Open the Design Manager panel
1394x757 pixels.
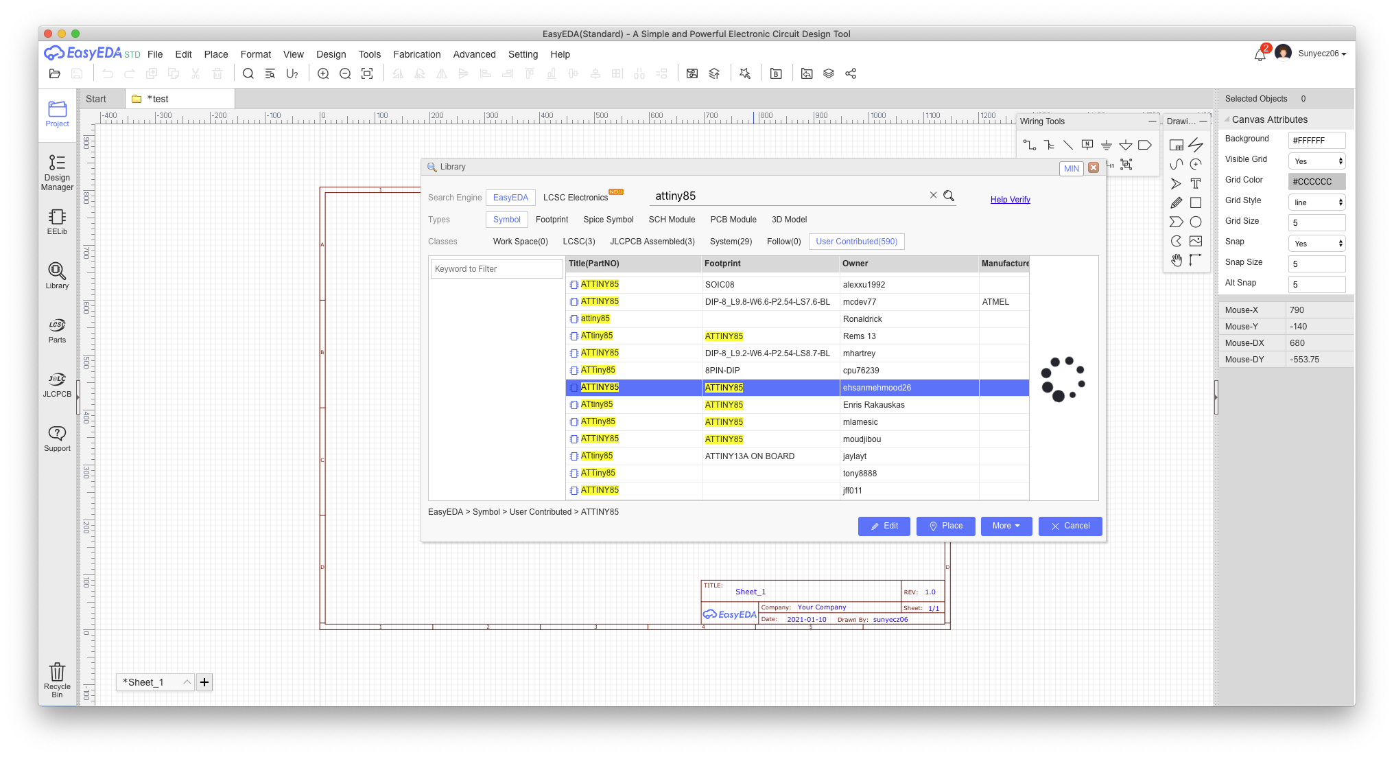(x=57, y=172)
